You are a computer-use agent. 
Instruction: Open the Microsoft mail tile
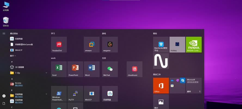194,86
